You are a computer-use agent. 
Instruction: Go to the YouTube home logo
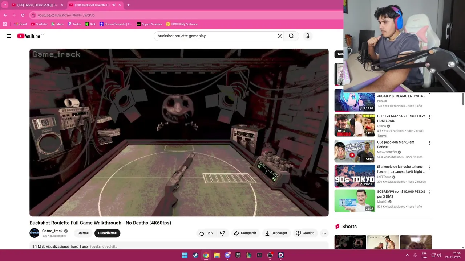coord(29,36)
